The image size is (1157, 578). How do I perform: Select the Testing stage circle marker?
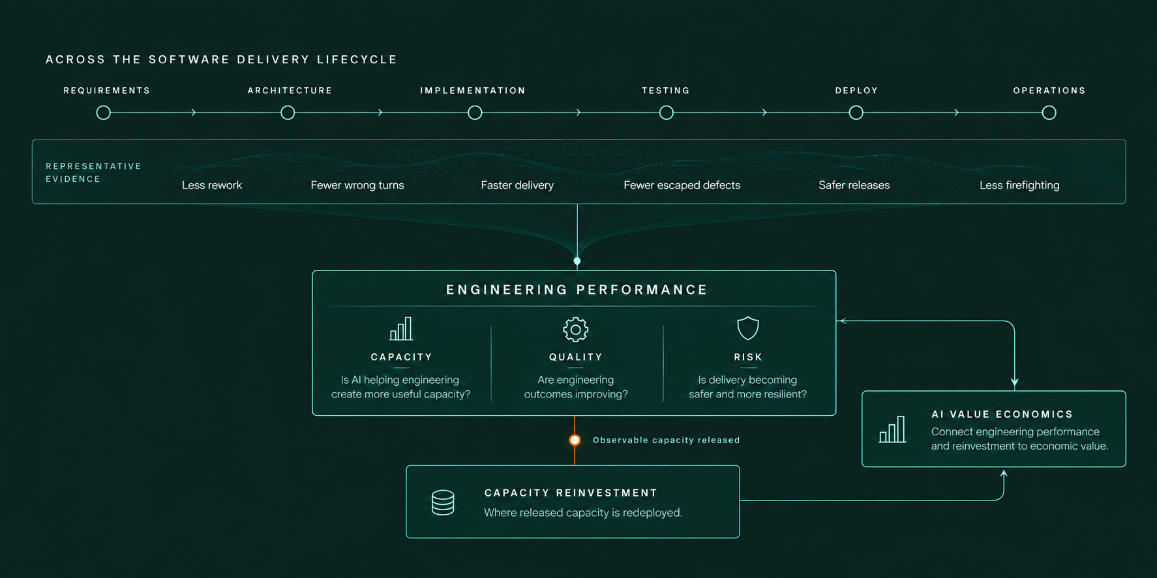tap(666, 113)
